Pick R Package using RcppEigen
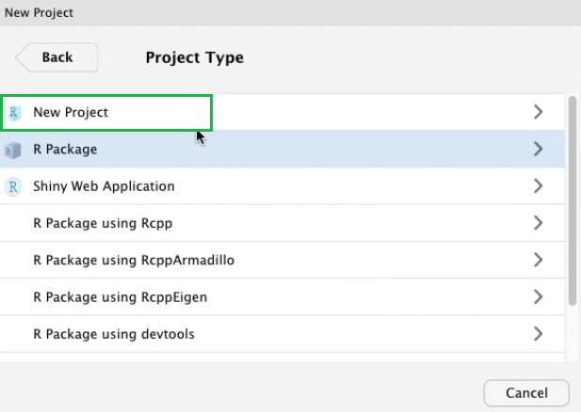581x412 pixels. coord(120,296)
